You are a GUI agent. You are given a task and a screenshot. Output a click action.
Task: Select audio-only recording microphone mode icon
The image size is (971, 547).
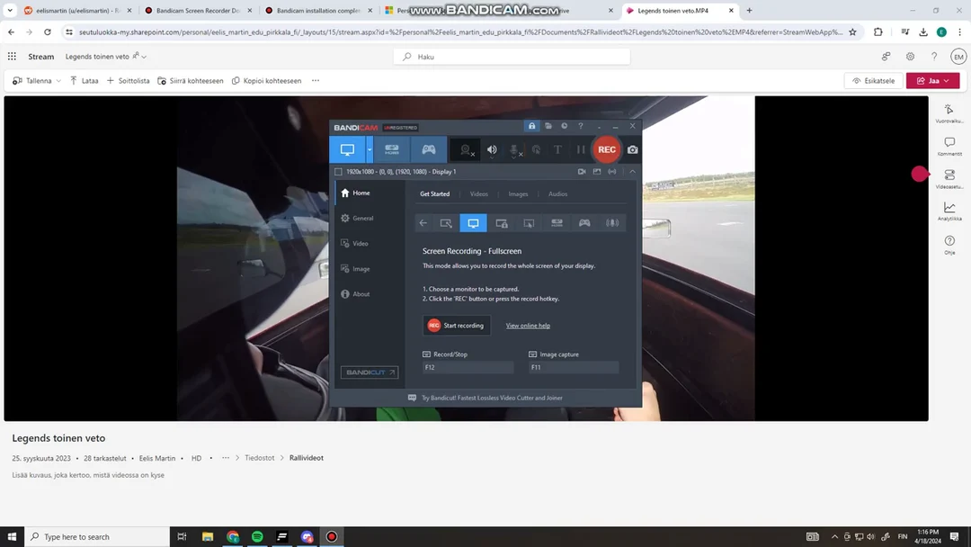pos(612,223)
